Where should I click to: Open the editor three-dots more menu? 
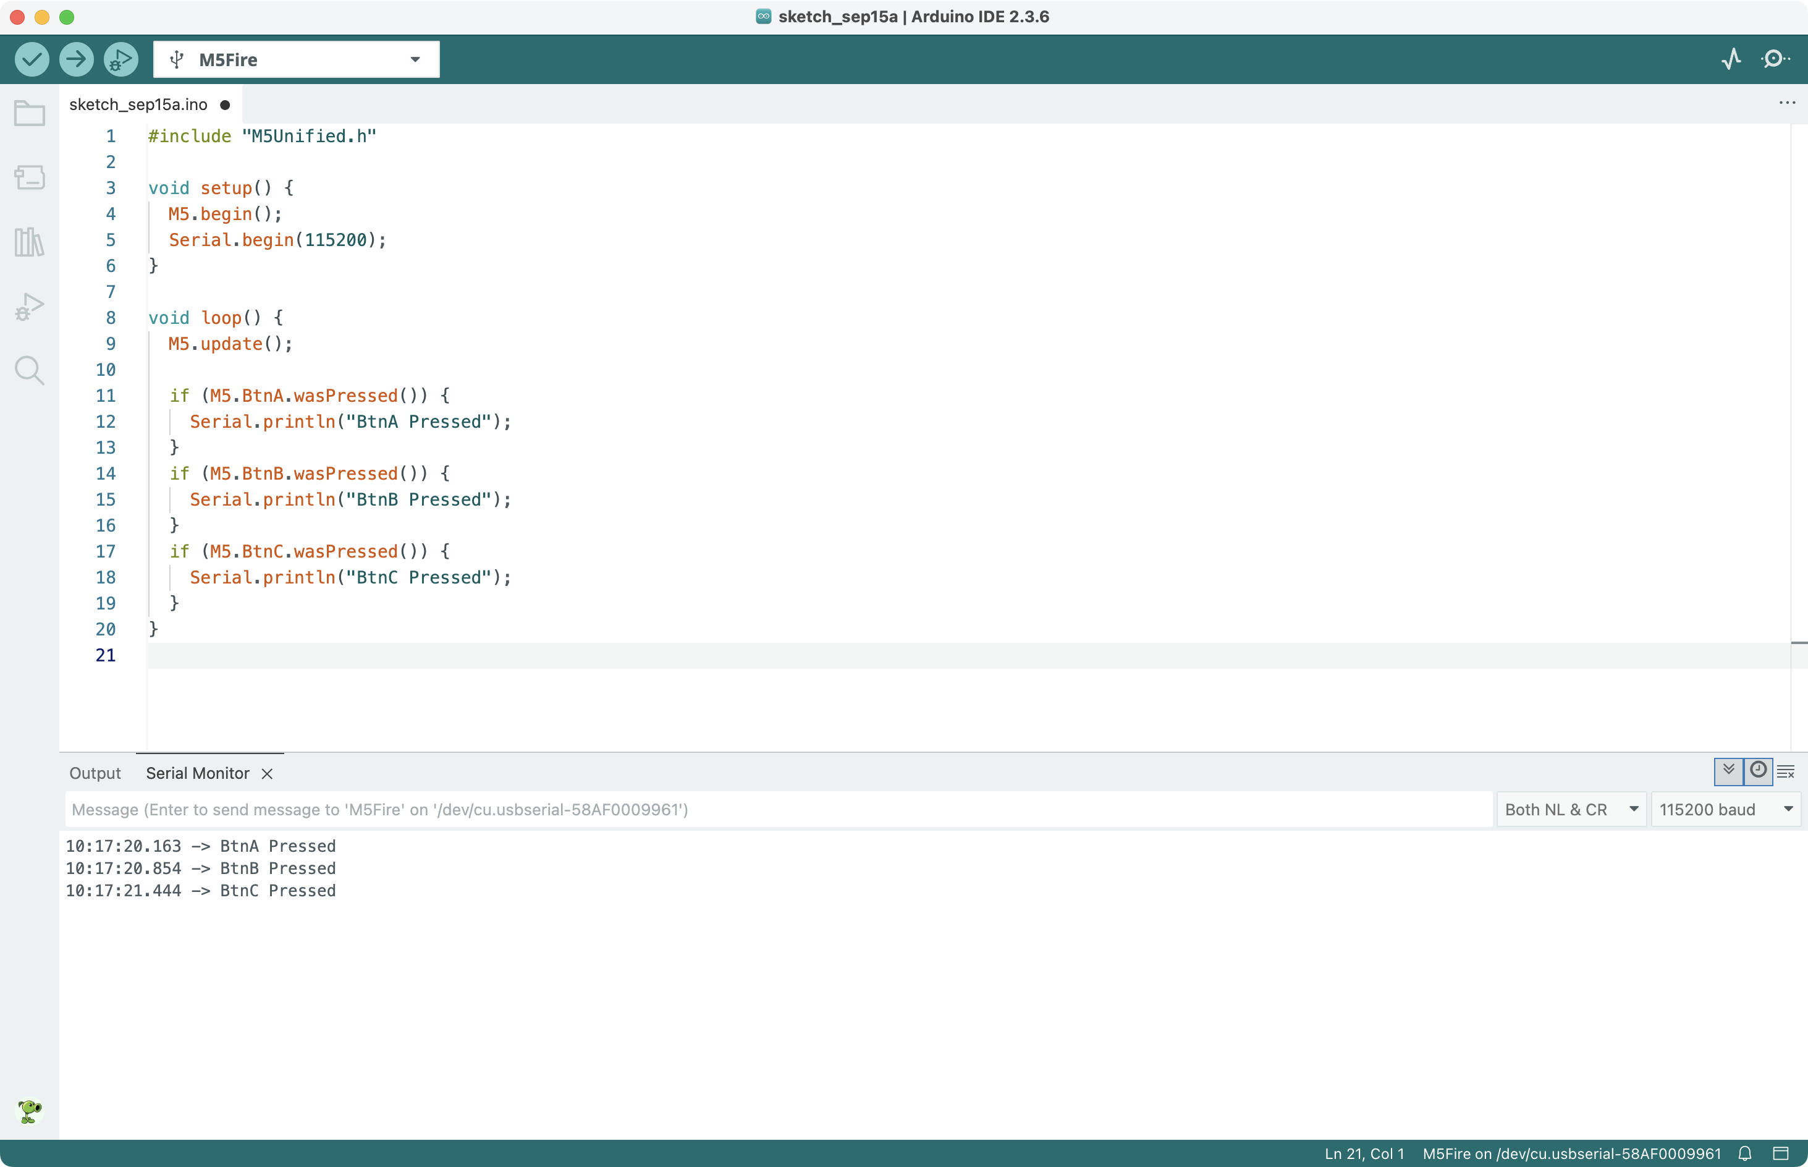pos(1787,103)
